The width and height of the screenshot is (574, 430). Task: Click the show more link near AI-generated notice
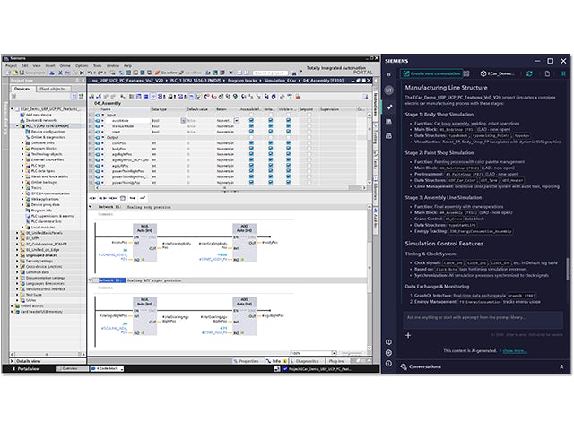click(514, 350)
